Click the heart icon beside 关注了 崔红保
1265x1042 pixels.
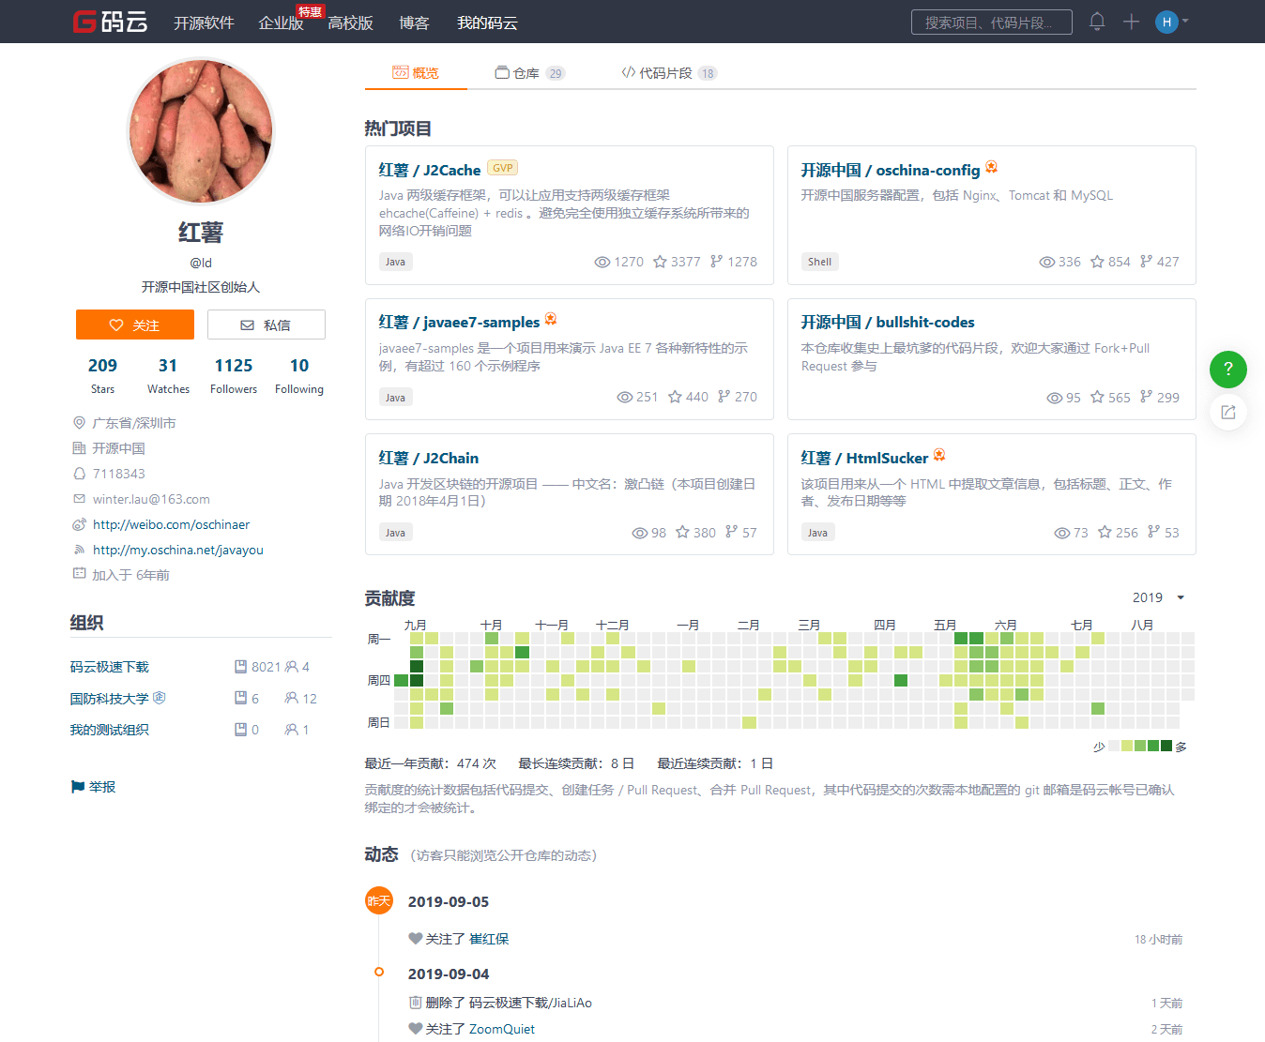click(416, 939)
